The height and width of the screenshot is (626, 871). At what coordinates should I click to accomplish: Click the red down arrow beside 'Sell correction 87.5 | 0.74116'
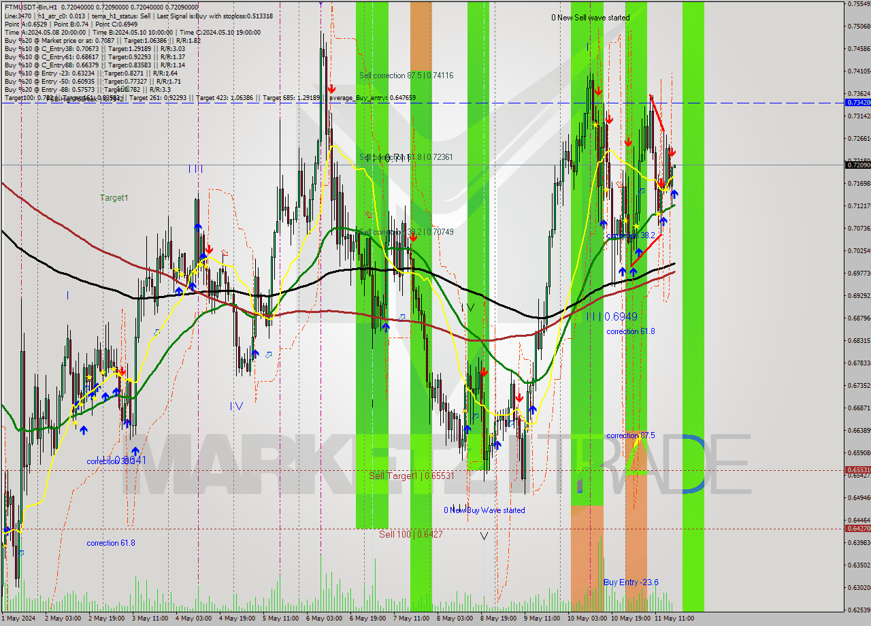tap(332, 89)
